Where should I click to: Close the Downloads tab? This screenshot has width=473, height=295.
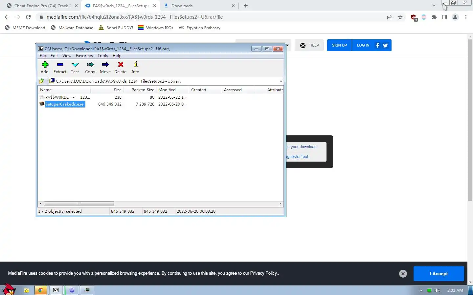click(x=233, y=6)
